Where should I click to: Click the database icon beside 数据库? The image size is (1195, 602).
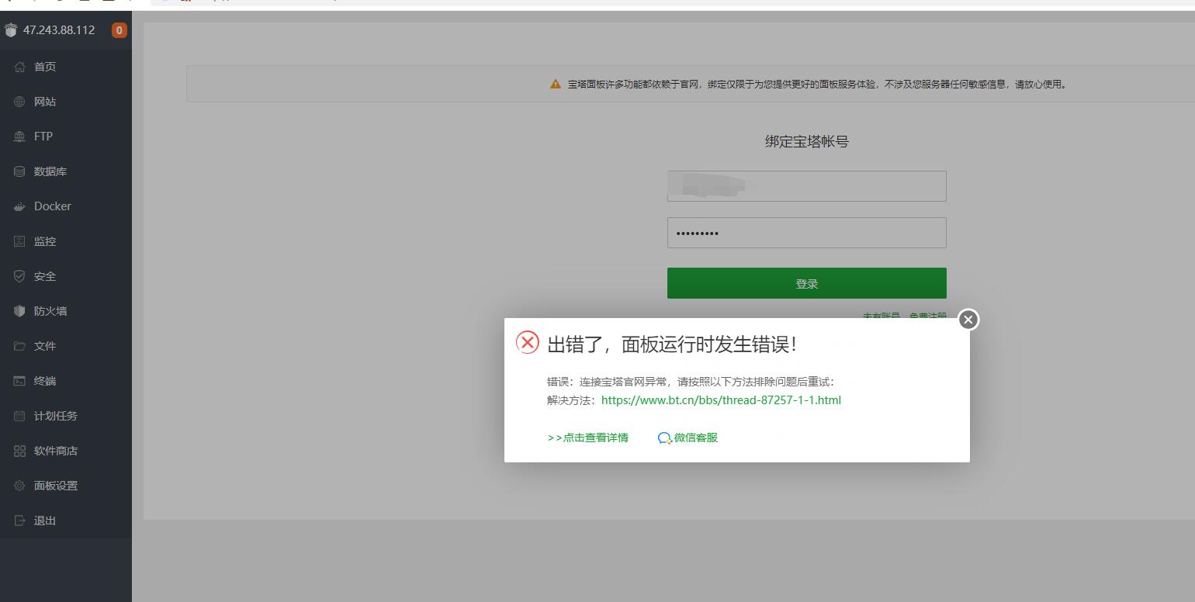point(19,171)
